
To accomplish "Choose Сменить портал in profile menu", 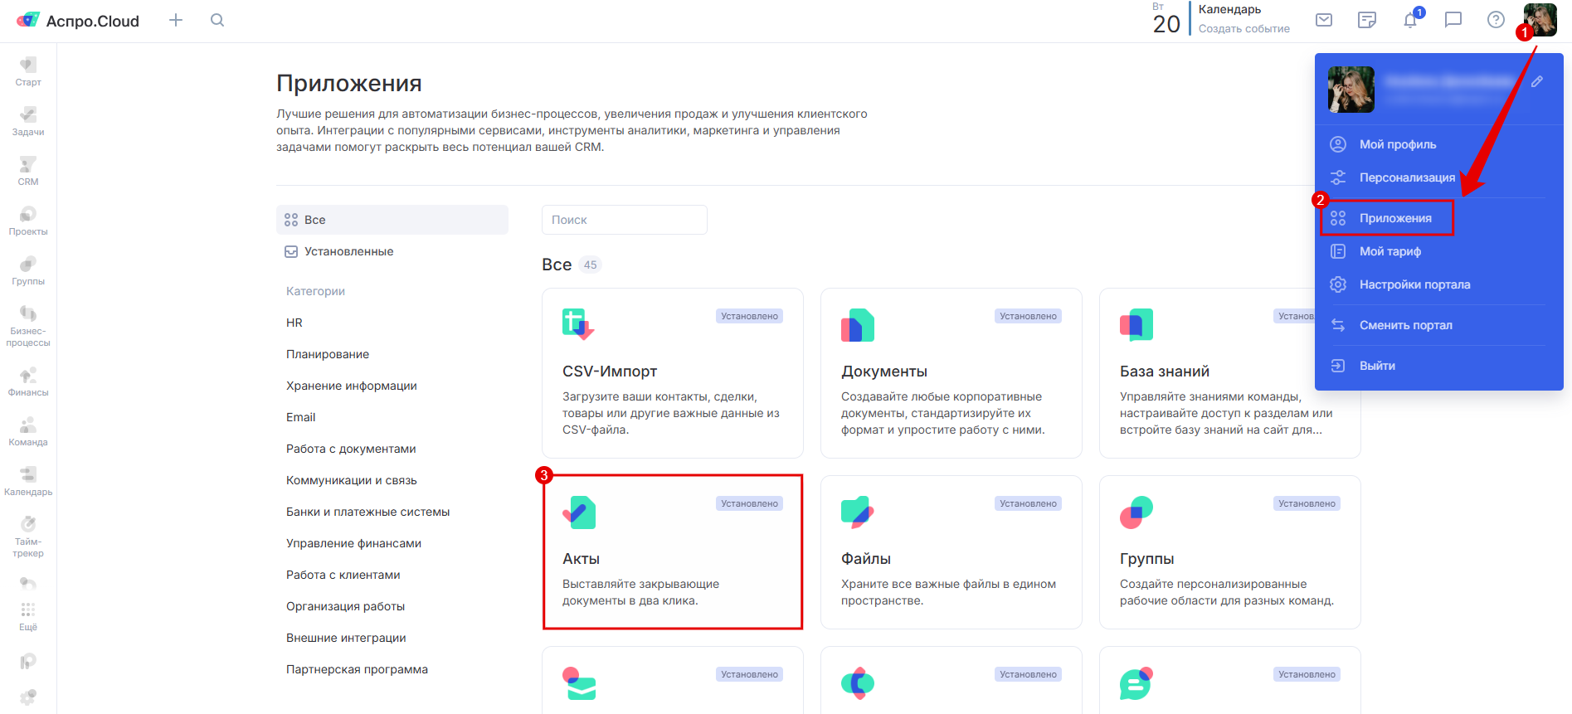I will click(1405, 325).
